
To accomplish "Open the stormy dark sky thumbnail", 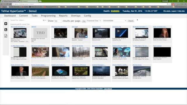I will pos(101,71).
